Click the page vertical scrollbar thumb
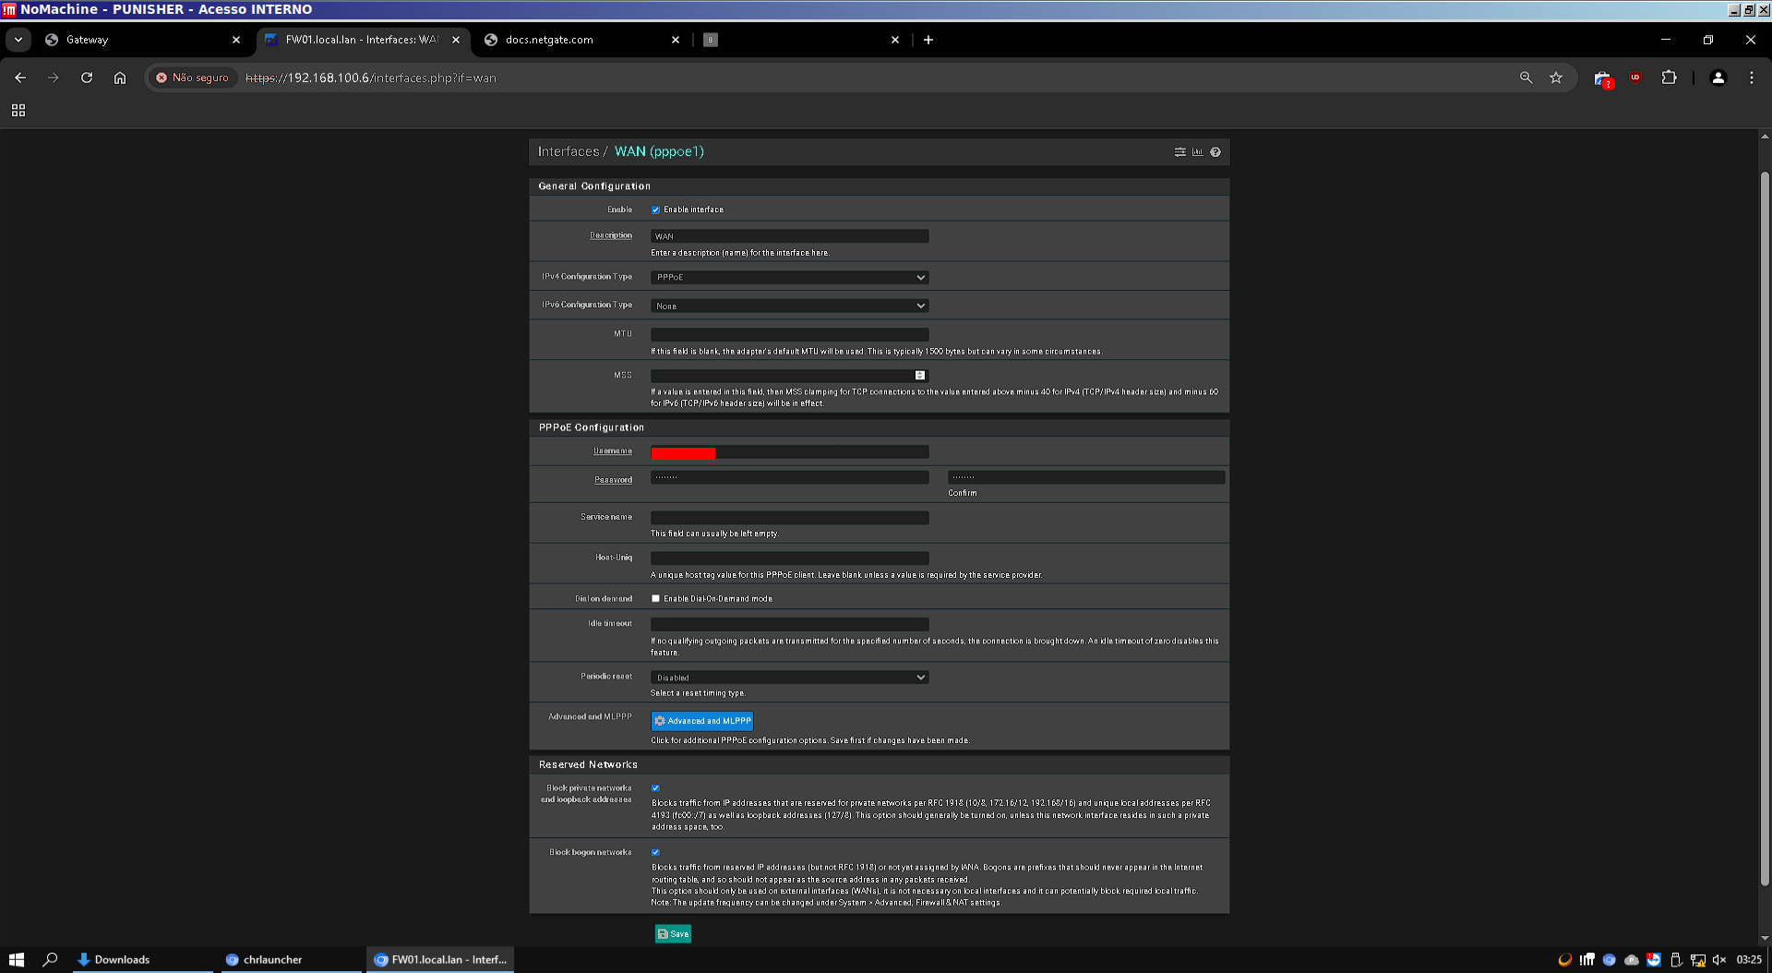 tap(1765, 528)
